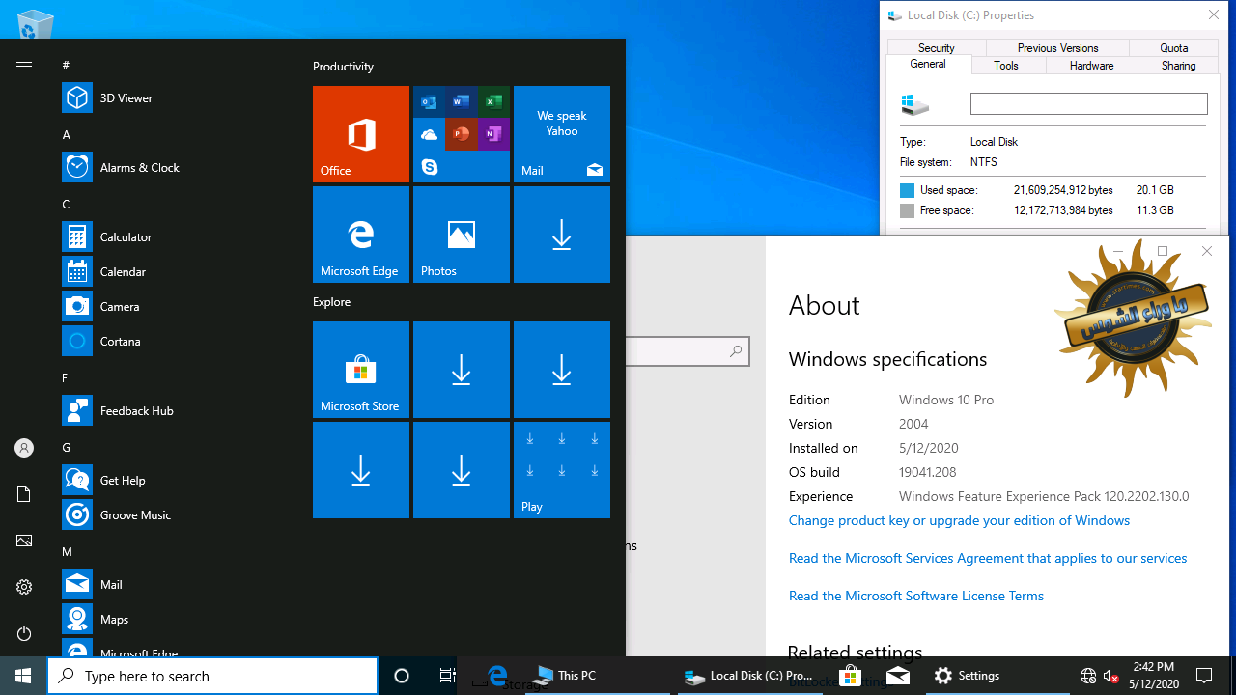Viewport: 1236px width, 695px height.
Task: Click the letter C list header
Action: pyautogui.click(x=66, y=204)
